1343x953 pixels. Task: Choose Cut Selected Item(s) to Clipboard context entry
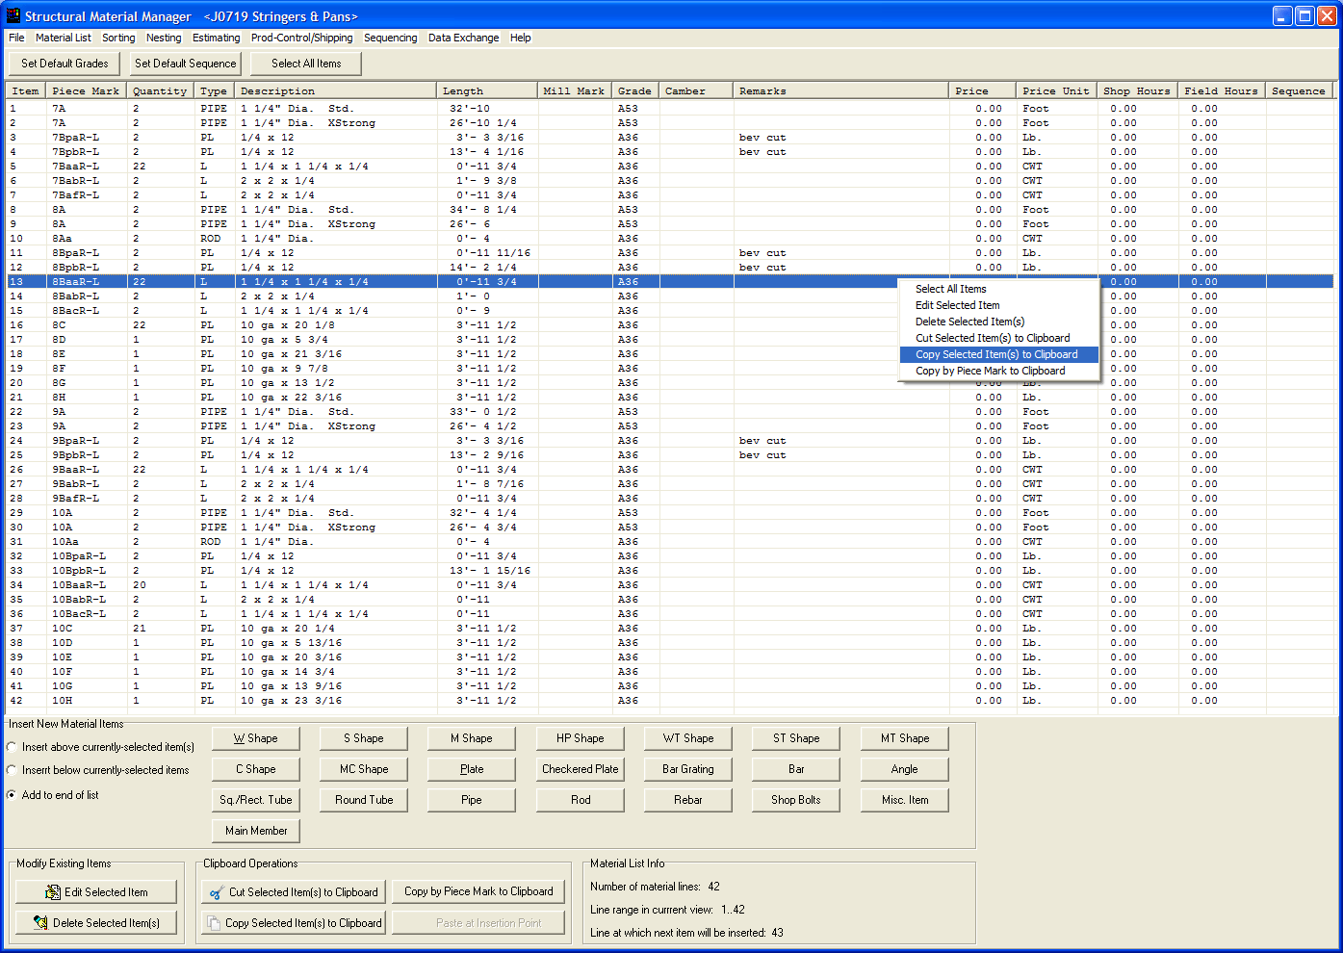(998, 338)
